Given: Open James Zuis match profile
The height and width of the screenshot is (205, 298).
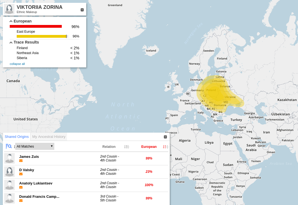Looking at the screenshot, I should click(29, 157).
